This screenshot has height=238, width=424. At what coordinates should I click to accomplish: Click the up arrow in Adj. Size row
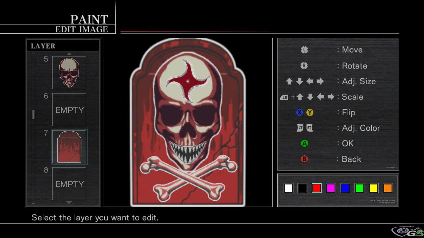coord(289,81)
